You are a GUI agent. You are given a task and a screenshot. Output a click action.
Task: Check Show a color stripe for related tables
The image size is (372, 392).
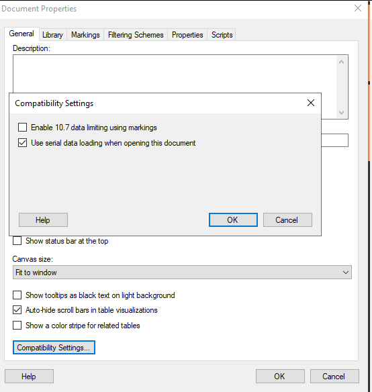(x=17, y=326)
